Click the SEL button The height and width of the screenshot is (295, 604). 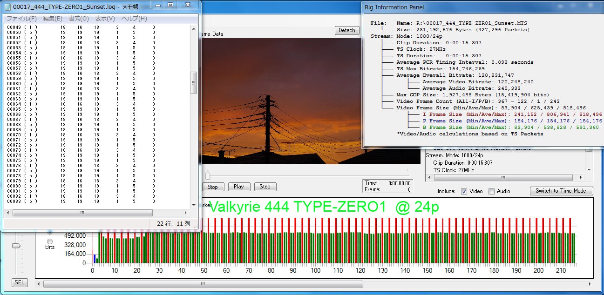[x=19, y=282]
